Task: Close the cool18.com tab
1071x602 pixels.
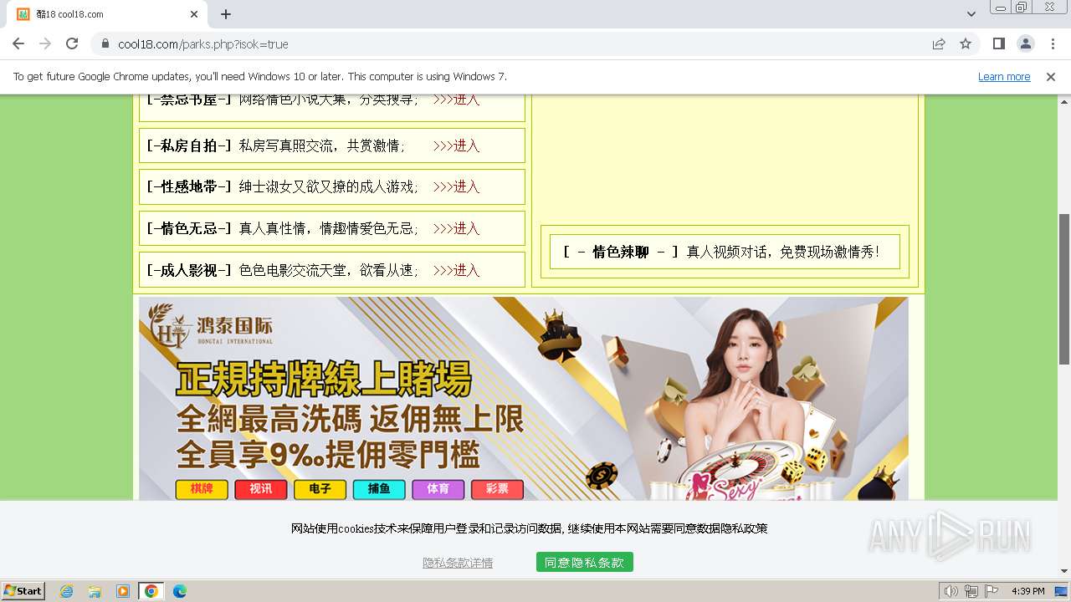Action: [194, 14]
